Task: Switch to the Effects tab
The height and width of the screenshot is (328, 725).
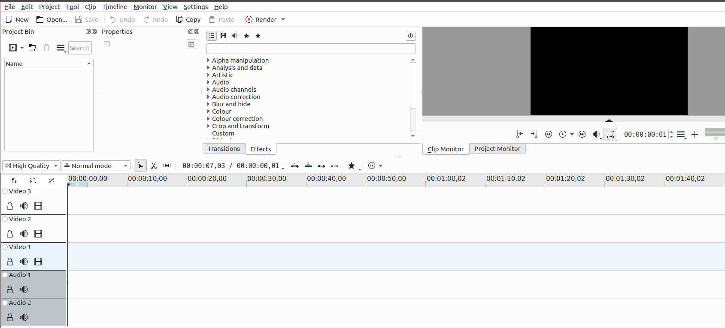Action: [x=261, y=149]
